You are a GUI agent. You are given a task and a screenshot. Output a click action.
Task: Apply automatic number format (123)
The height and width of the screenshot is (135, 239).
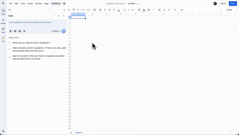click(88, 10)
